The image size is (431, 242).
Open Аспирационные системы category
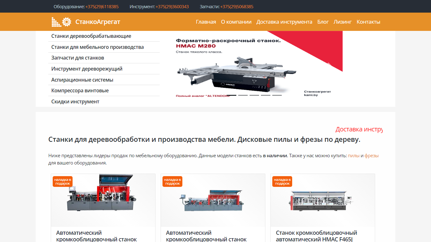(x=104, y=80)
